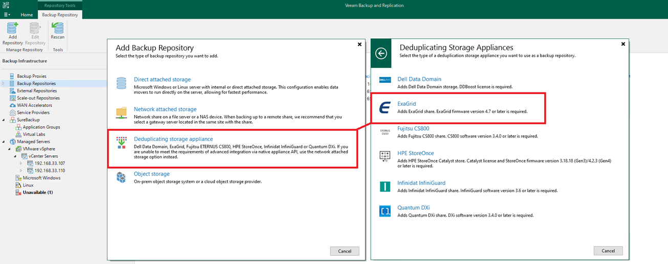The width and height of the screenshot is (668, 264).
Task: Choose Dell Data Domain appliance link
Action: point(419,79)
